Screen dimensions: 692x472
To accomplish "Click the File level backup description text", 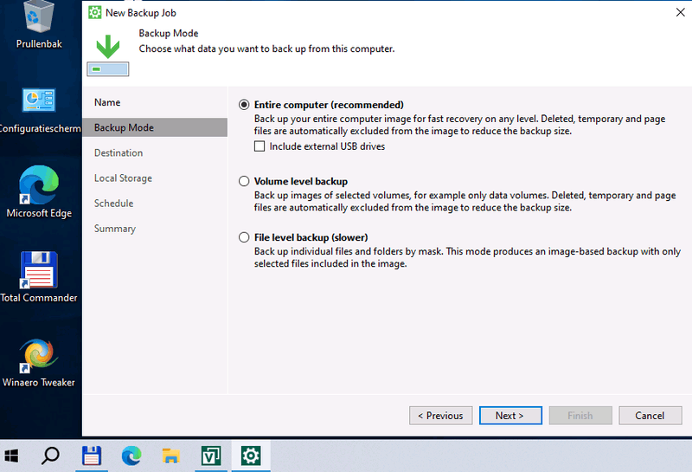I will coord(467,258).
